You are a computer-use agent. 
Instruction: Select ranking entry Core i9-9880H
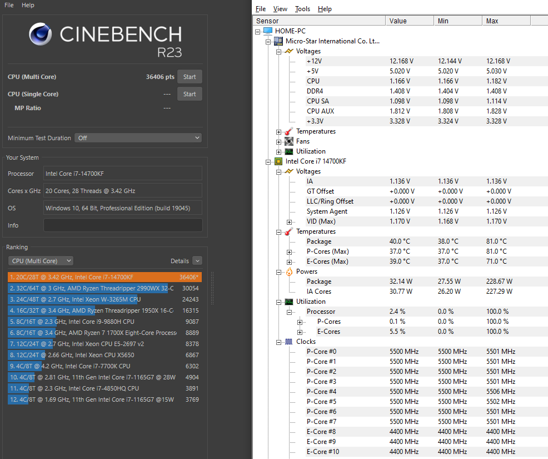click(104, 322)
